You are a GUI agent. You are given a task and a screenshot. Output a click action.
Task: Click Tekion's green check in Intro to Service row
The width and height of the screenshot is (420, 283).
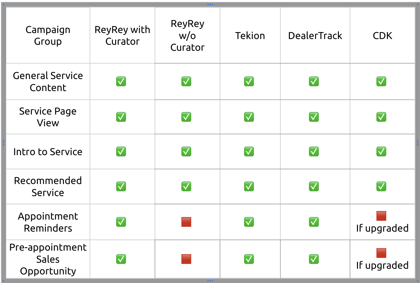tap(249, 151)
